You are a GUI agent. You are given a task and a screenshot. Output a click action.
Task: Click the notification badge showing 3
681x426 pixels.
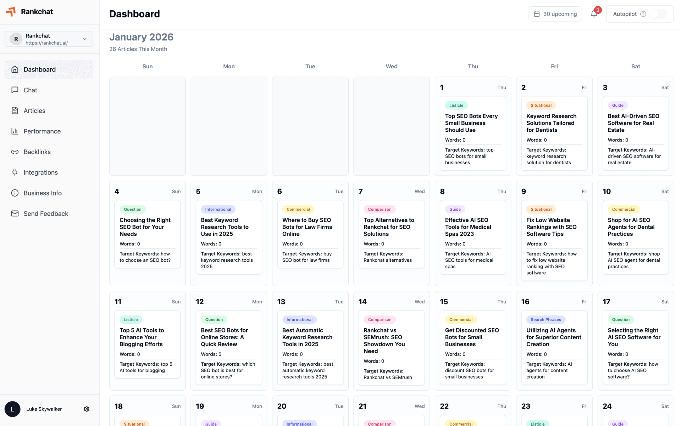(598, 10)
